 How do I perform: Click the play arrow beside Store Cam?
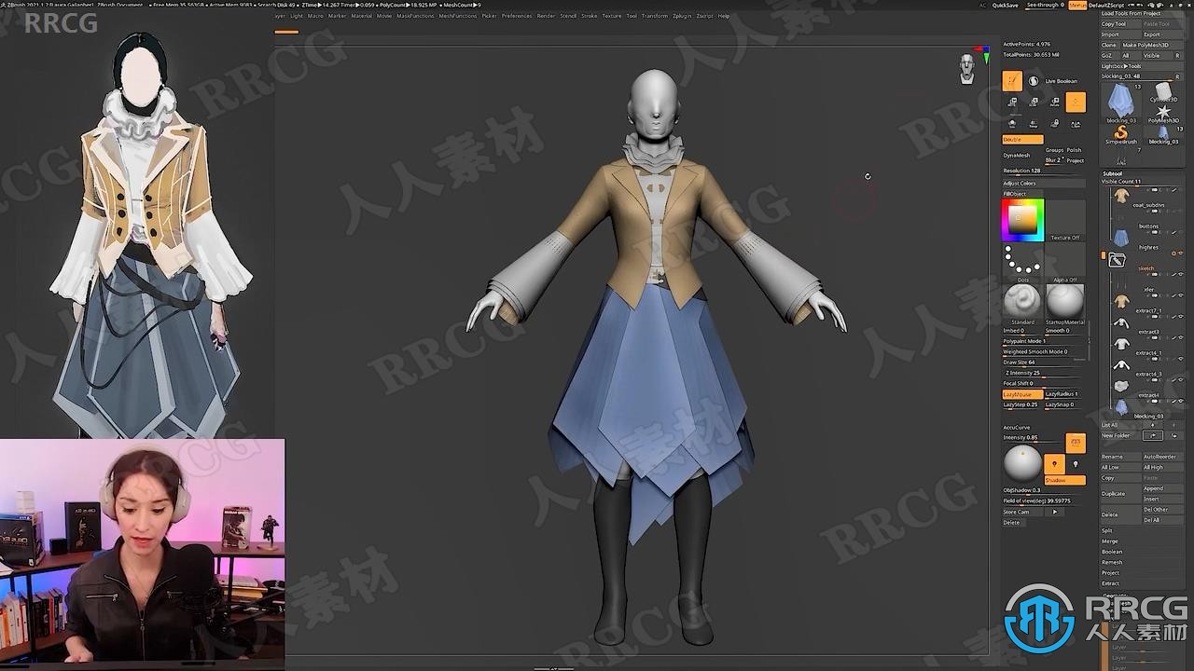click(x=1055, y=512)
